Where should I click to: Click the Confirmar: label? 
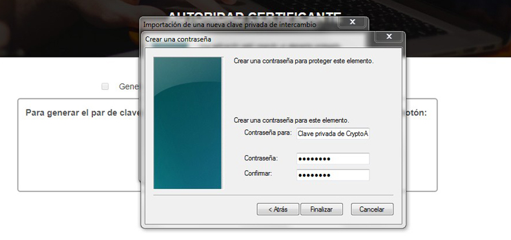258,173
